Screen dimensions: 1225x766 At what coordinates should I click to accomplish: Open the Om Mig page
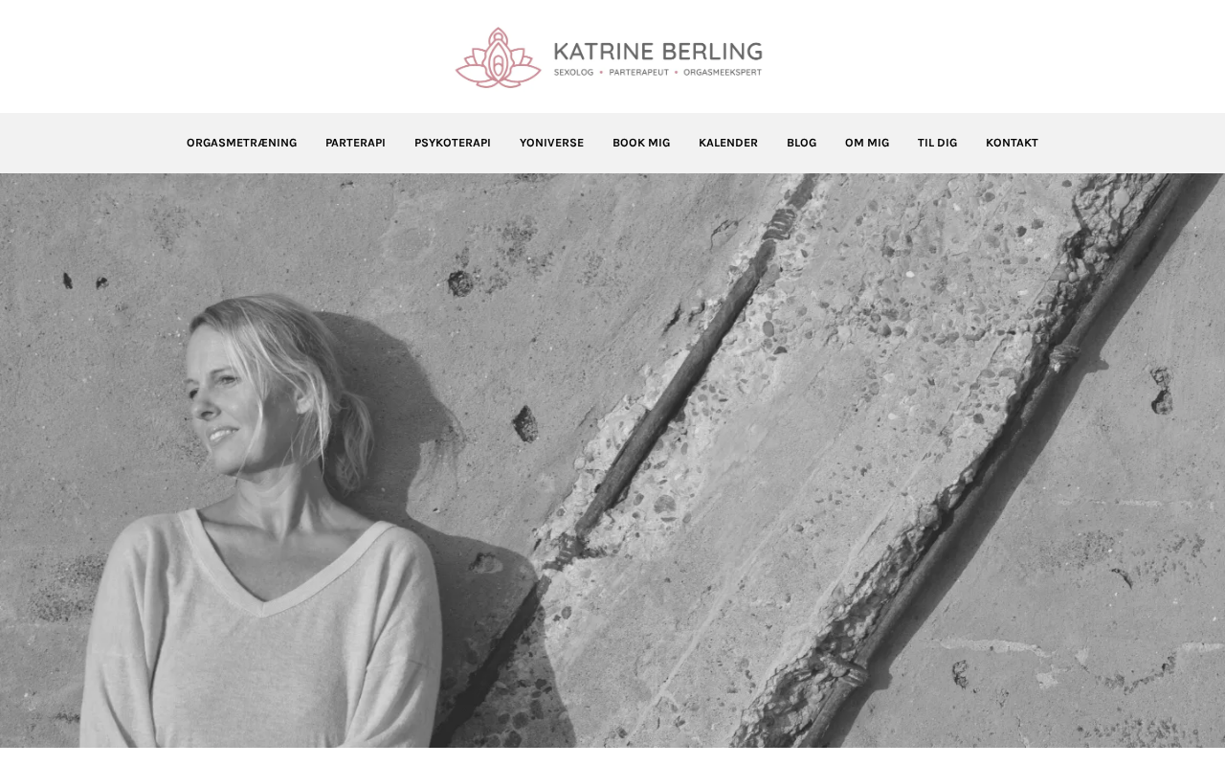click(867, 143)
